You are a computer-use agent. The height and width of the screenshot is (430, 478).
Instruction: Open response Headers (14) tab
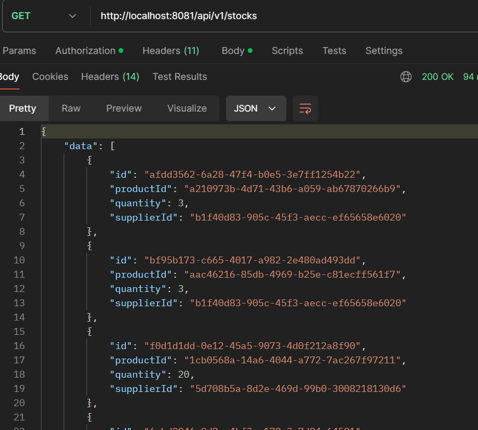tap(110, 77)
